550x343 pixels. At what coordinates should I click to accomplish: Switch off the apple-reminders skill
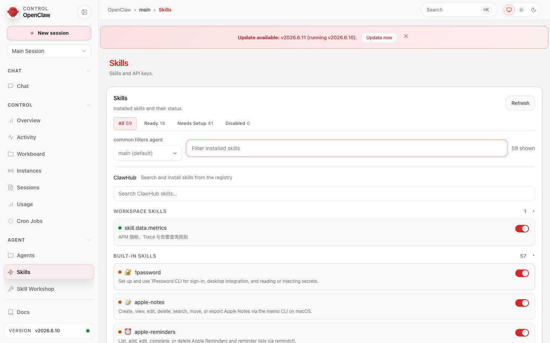(522, 333)
